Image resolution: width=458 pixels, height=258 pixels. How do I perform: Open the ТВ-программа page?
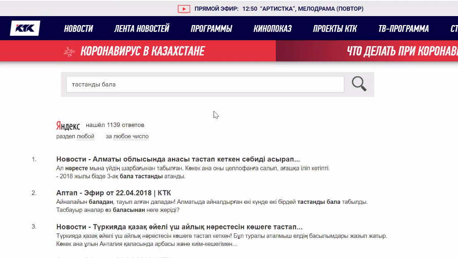(x=403, y=29)
